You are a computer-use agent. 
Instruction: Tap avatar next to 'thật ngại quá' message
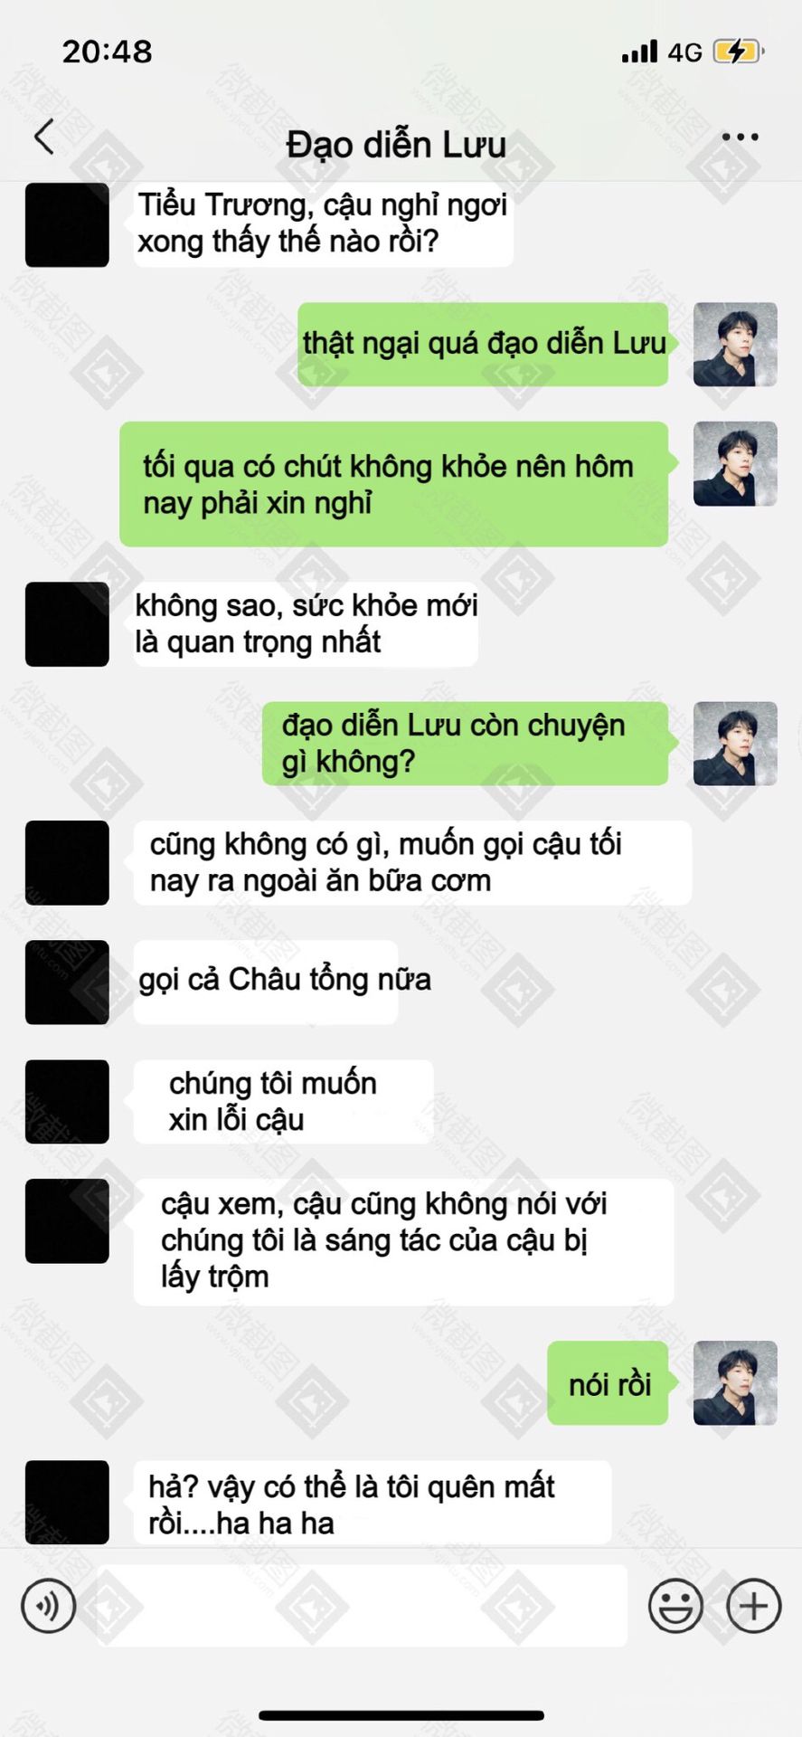point(735,345)
